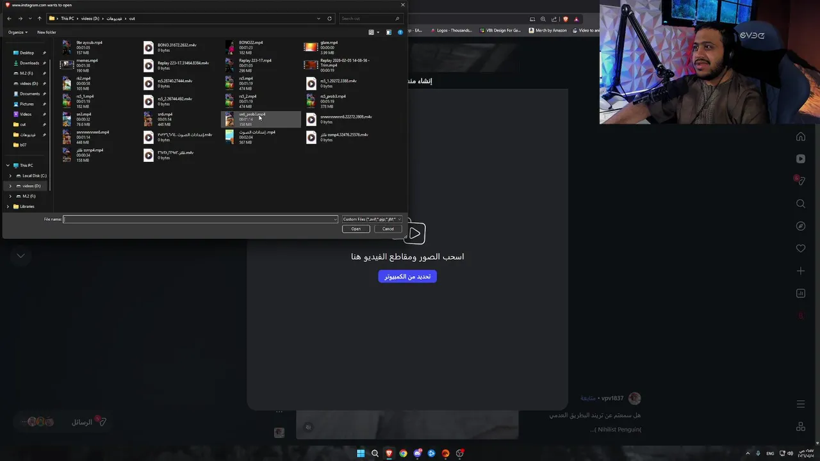Image resolution: width=820 pixels, height=461 pixels.
Task: Open Instagram hamburger More menu
Action: [x=801, y=404]
